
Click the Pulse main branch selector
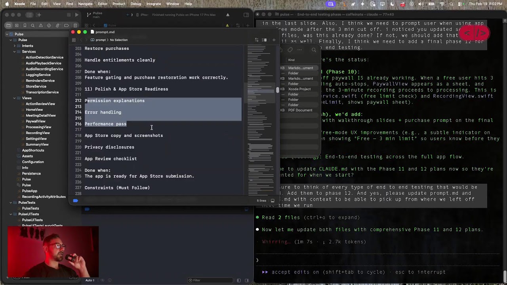[97, 15]
